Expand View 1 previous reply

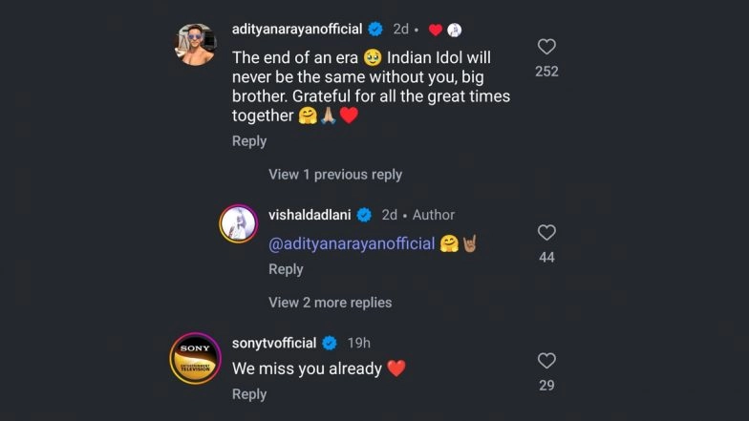pos(335,175)
